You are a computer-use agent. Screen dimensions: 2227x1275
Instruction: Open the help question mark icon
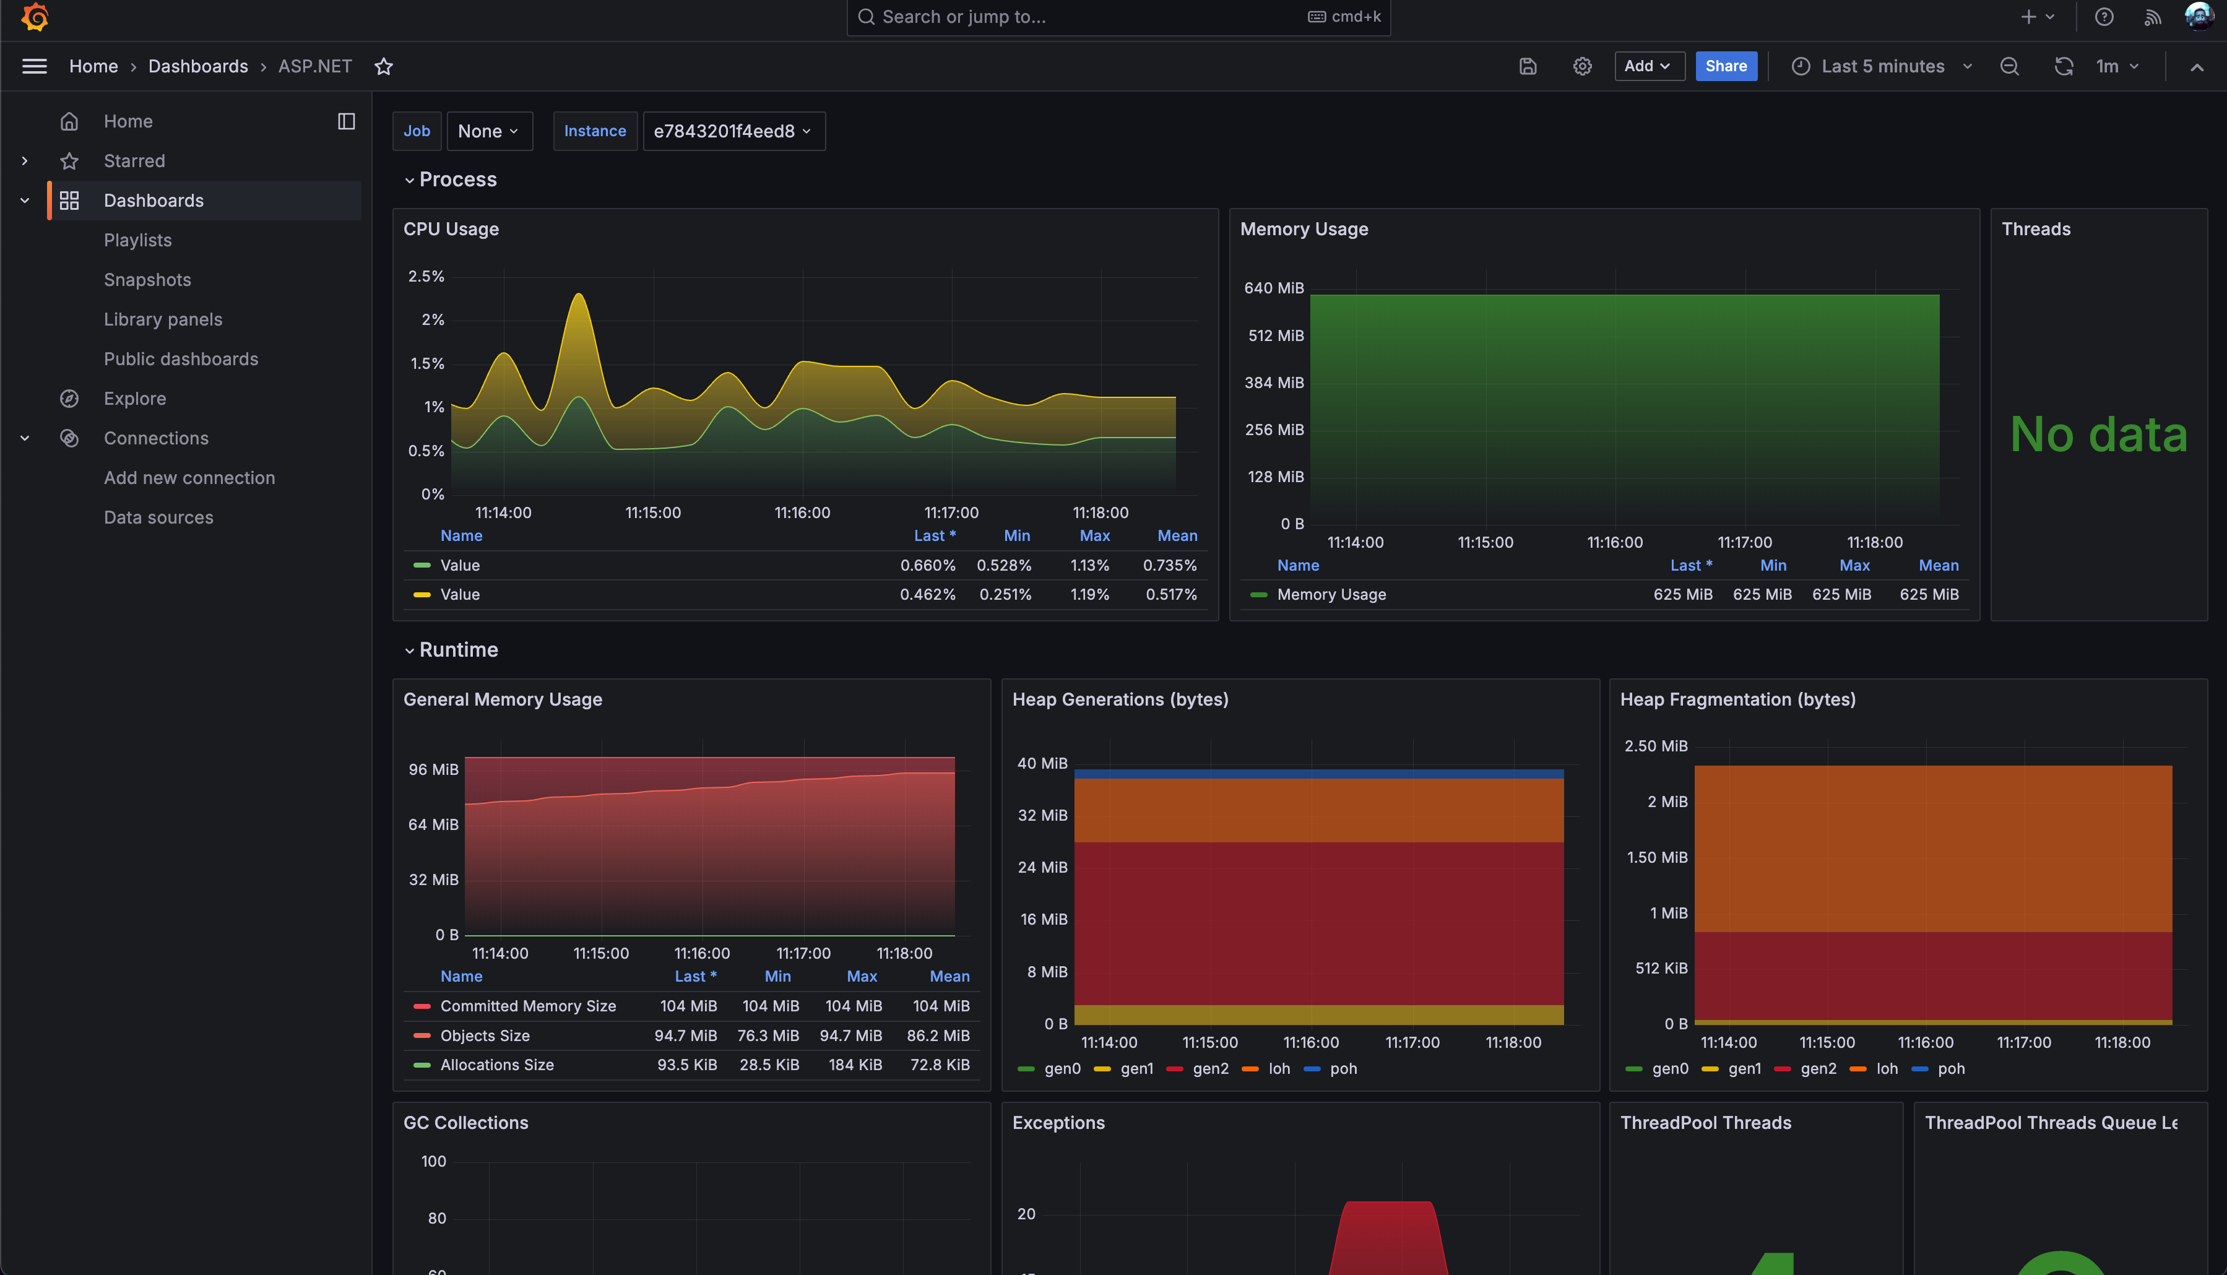click(2104, 17)
